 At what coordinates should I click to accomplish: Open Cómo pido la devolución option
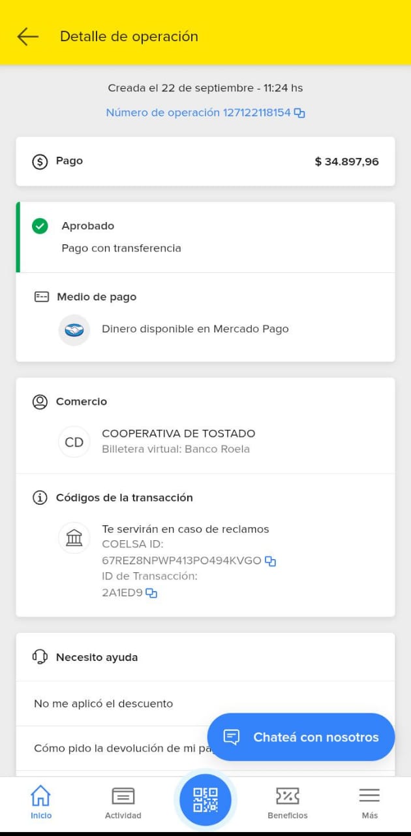point(117,748)
